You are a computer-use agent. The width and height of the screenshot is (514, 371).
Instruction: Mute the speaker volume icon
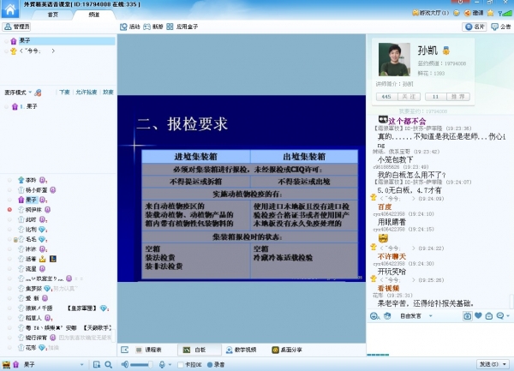[x=124, y=364]
